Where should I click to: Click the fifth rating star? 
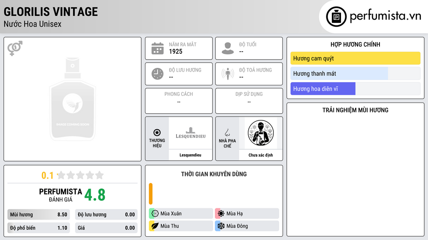[x=99, y=175]
